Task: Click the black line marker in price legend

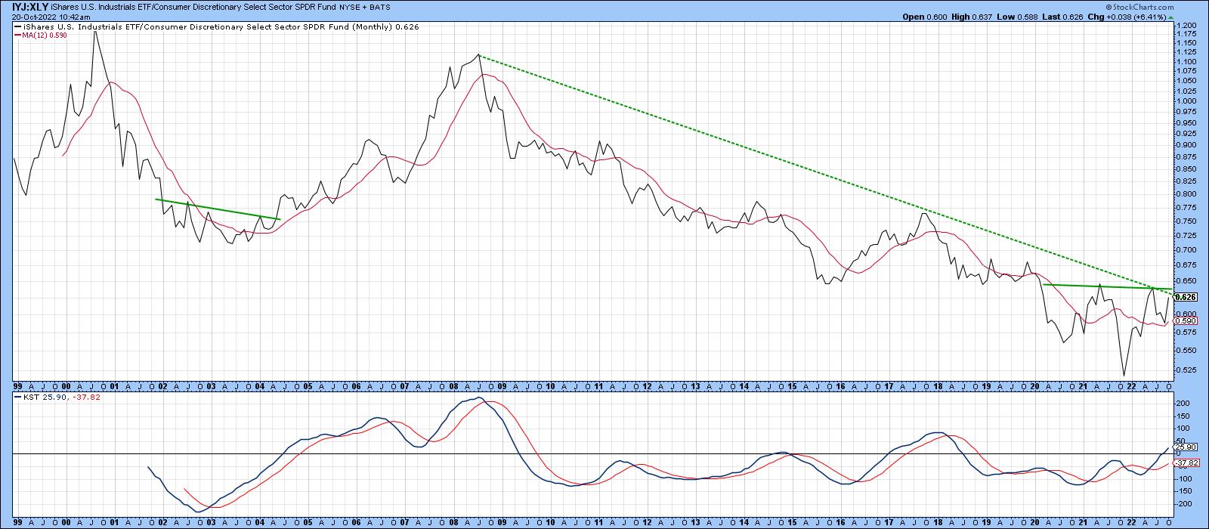Action: [16, 26]
